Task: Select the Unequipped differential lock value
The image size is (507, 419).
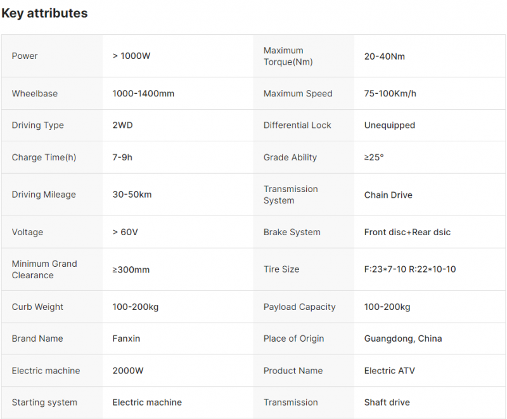Action: [x=389, y=125]
